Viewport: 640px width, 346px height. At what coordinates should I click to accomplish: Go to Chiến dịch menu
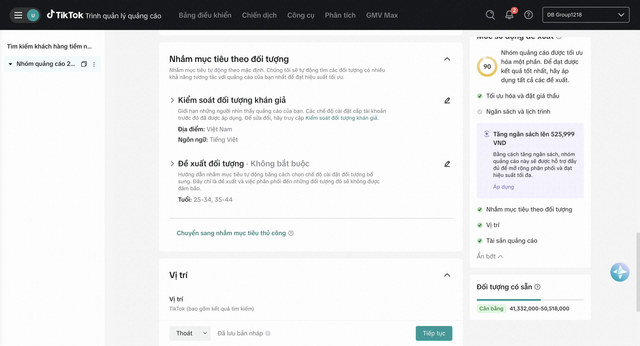point(259,15)
